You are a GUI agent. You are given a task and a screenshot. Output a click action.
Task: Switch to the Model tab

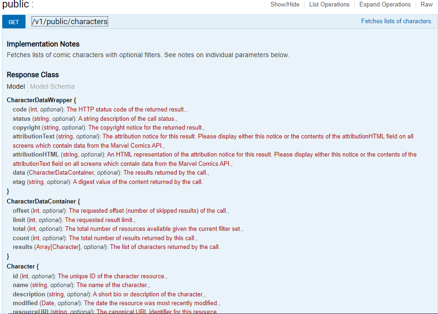point(16,86)
